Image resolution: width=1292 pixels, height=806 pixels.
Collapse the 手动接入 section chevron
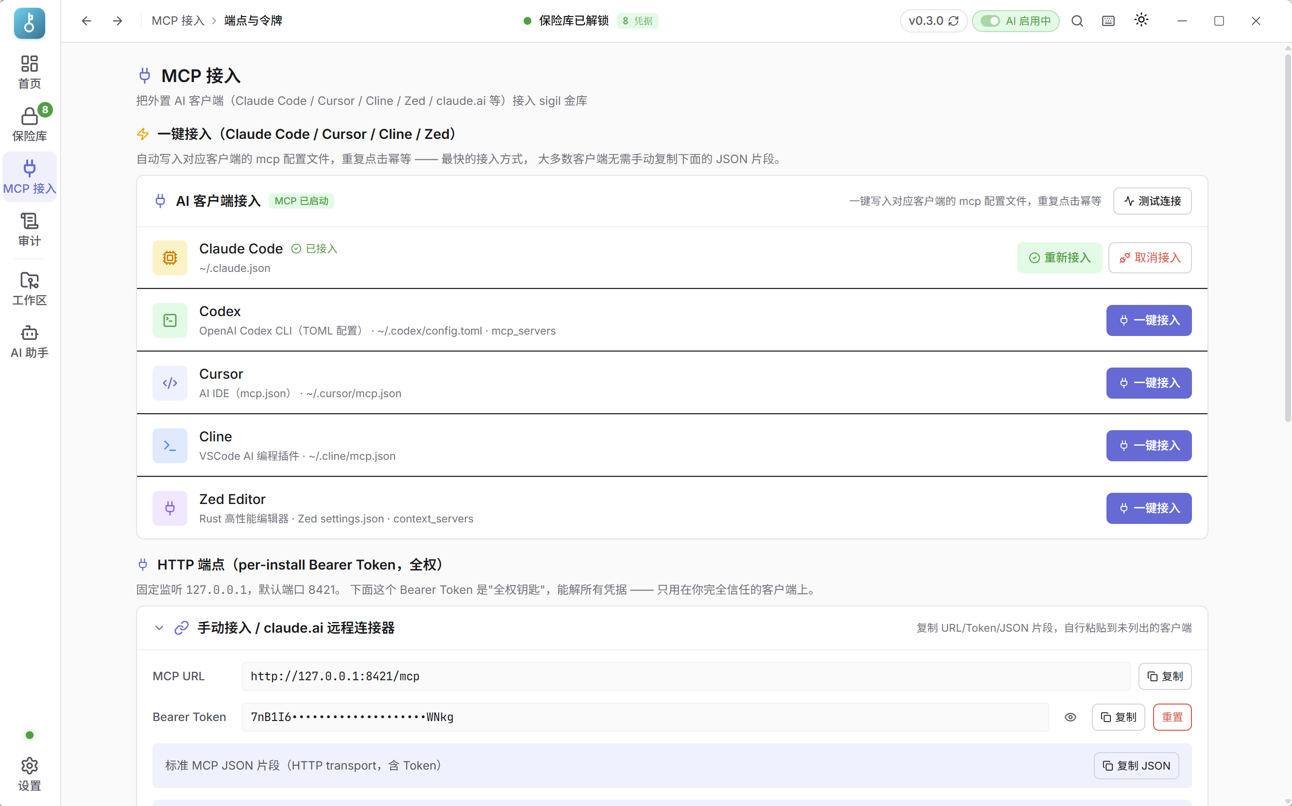point(159,628)
